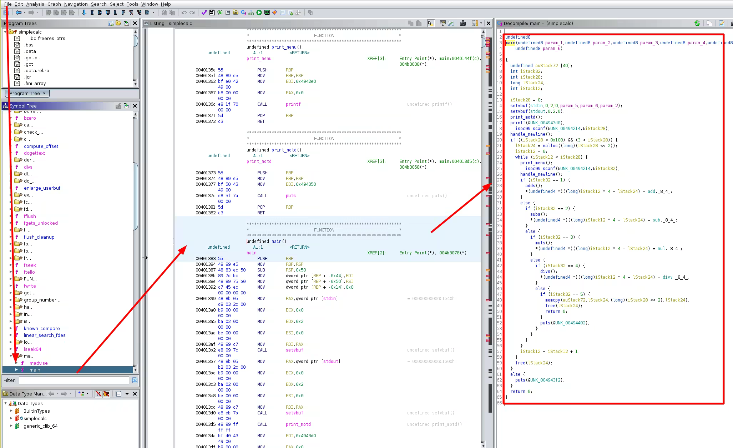
Task: Expand the BuiltInTypes tree node
Action: coord(11,411)
